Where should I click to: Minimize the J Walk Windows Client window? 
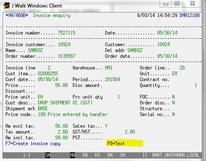pyautogui.click(x=166, y=4)
